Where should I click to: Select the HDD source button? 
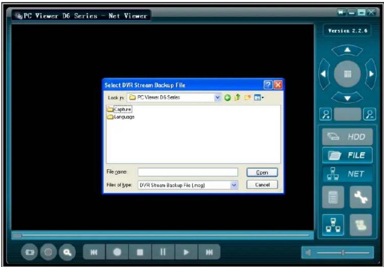pyautogui.click(x=347, y=137)
